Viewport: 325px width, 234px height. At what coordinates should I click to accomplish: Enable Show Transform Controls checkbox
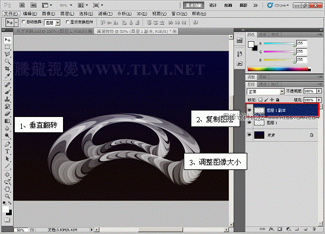coord(67,22)
